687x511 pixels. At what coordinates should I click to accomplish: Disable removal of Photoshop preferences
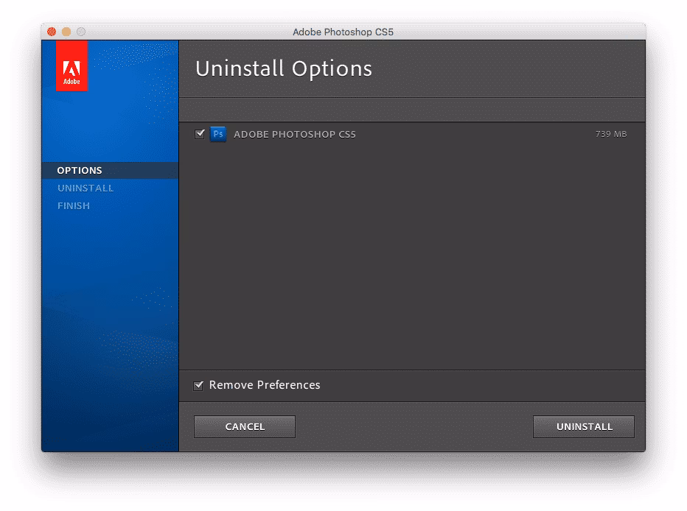click(199, 385)
